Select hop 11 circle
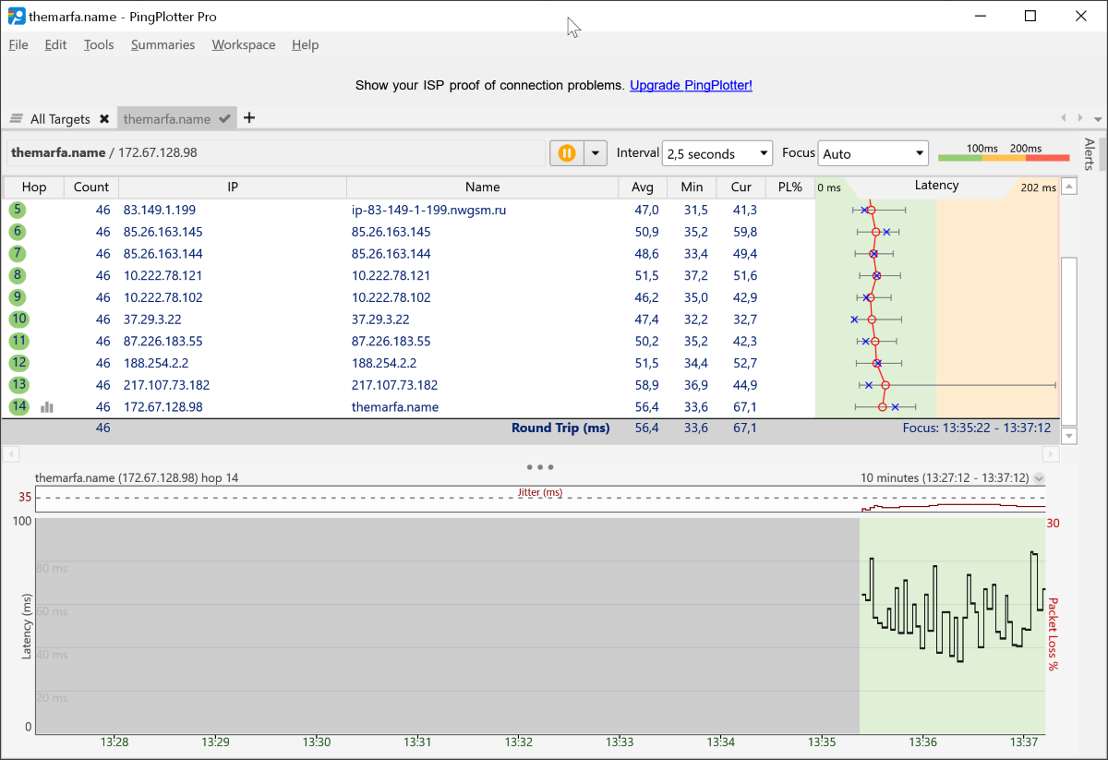1108x760 pixels. [x=18, y=341]
